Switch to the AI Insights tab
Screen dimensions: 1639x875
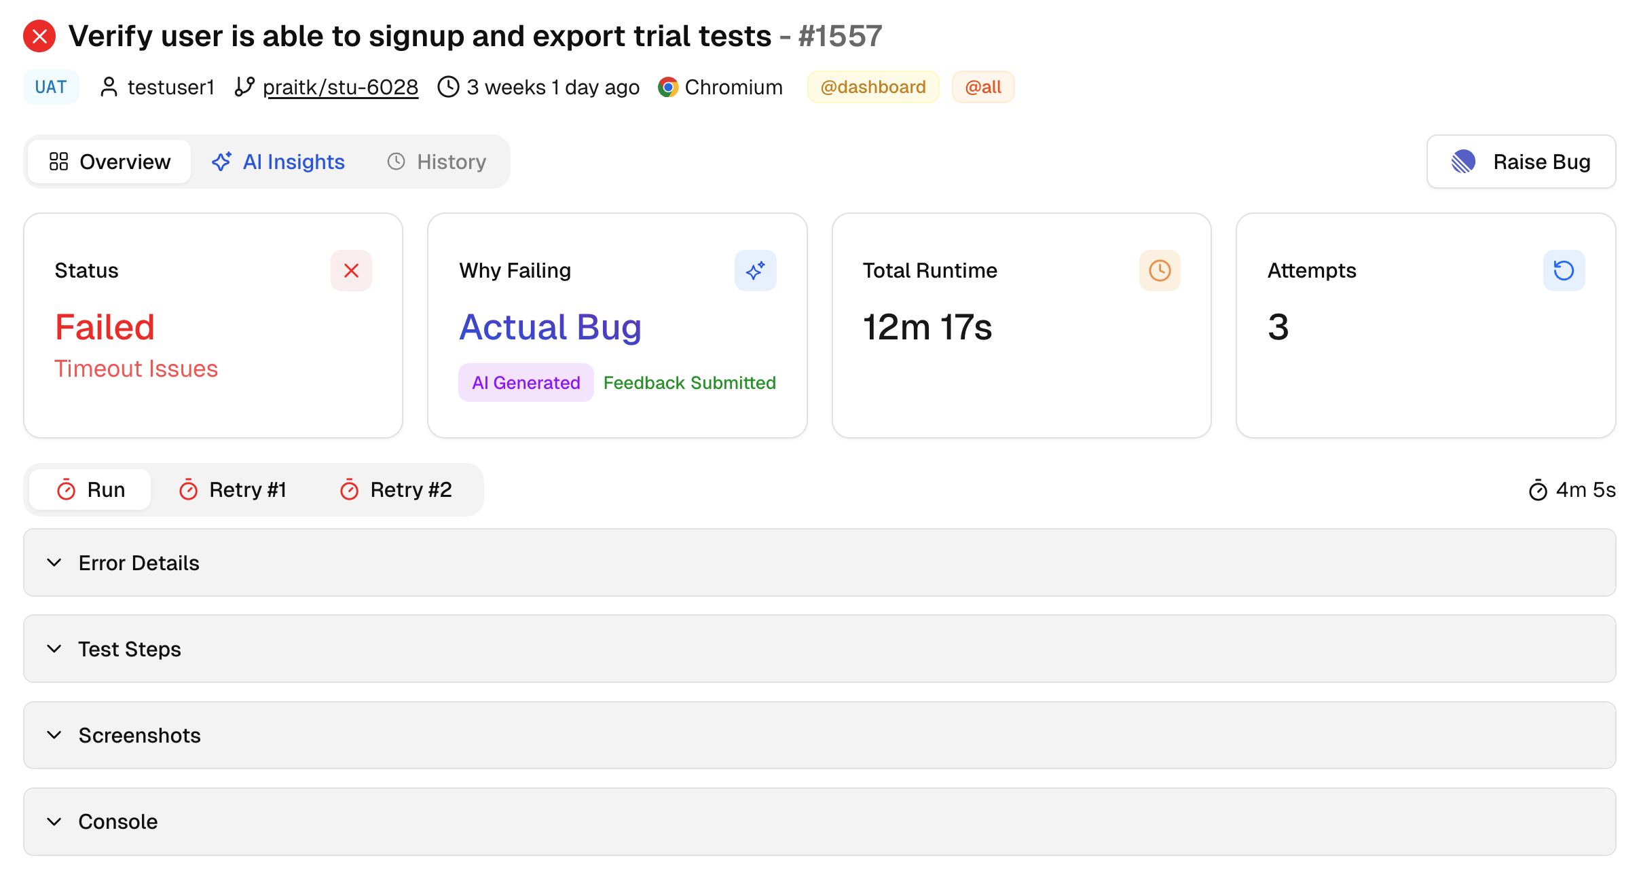tap(278, 162)
